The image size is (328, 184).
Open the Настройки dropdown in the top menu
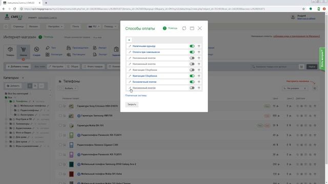click(55, 27)
